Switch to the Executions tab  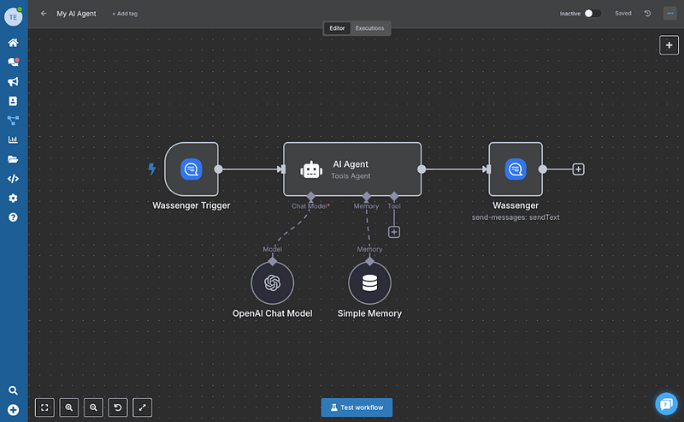369,28
